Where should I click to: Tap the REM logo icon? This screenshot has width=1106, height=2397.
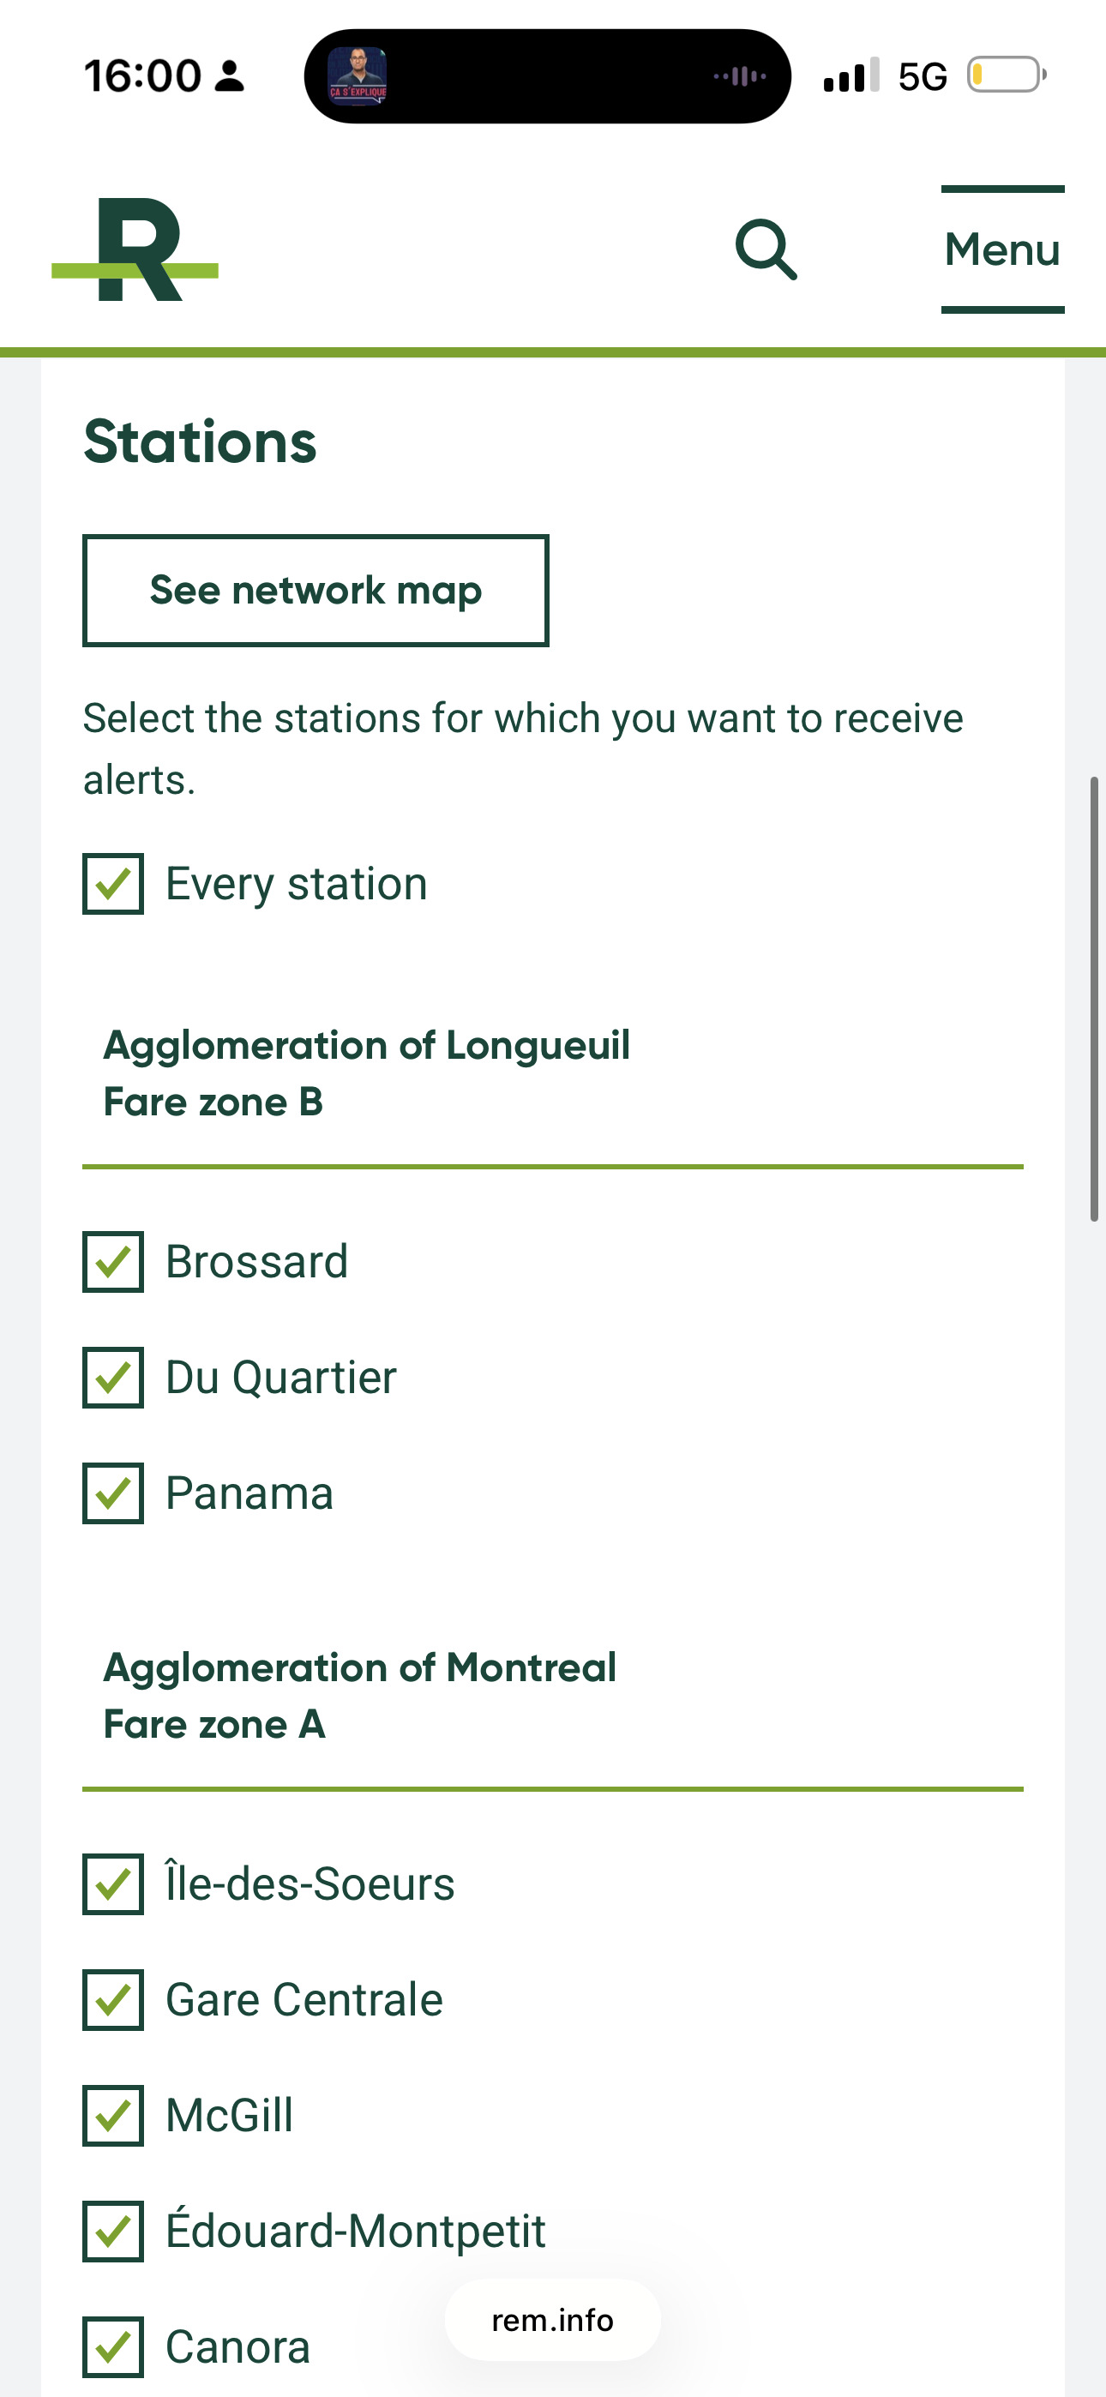(136, 249)
